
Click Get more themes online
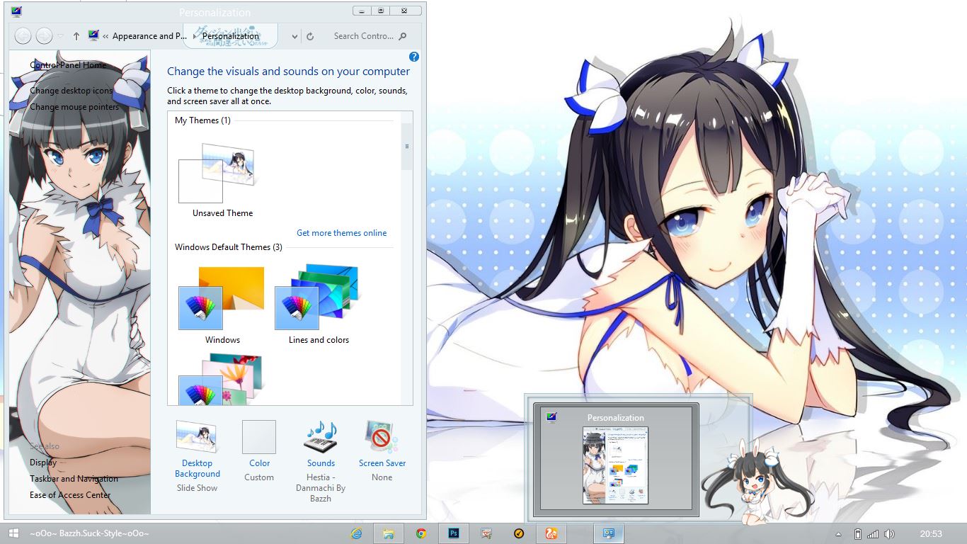pos(342,233)
